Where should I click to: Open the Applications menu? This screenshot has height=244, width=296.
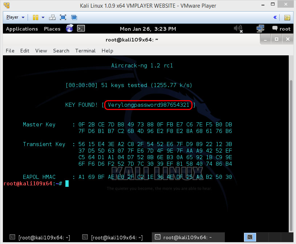tap(22, 29)
